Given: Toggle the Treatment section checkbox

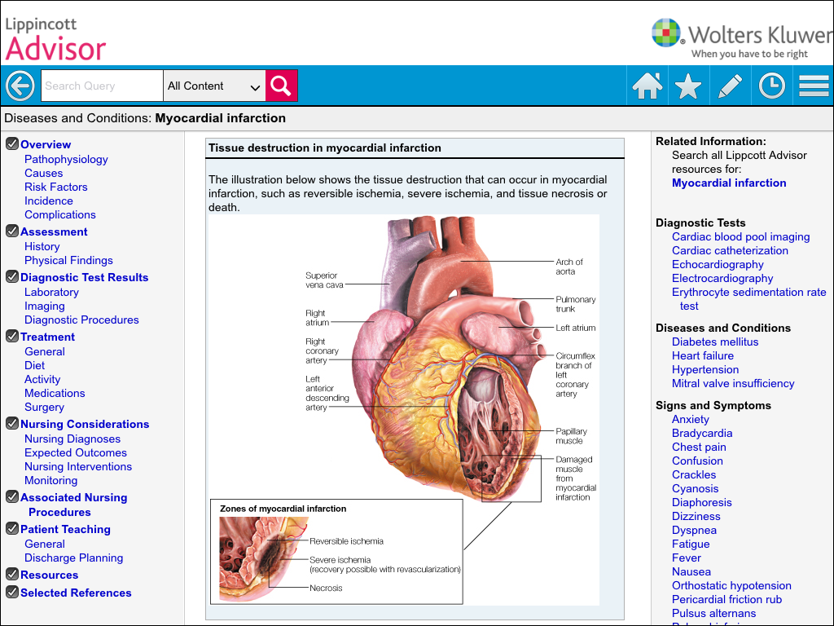Looking at the screenshot, I should 12,336.
